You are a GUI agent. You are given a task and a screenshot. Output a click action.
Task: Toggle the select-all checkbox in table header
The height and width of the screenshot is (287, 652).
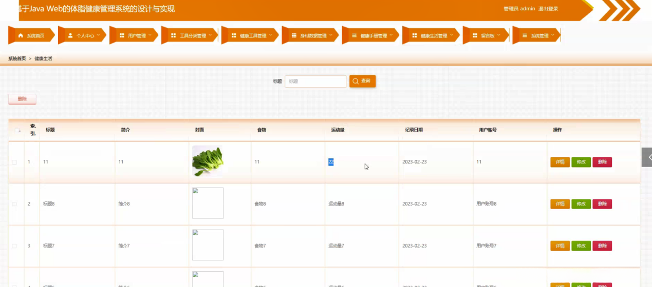17,130
